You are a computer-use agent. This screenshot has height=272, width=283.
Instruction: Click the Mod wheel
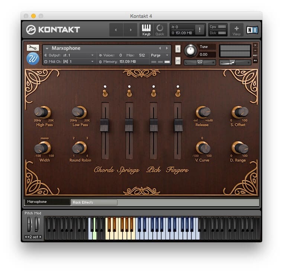[x=37, y=224]
